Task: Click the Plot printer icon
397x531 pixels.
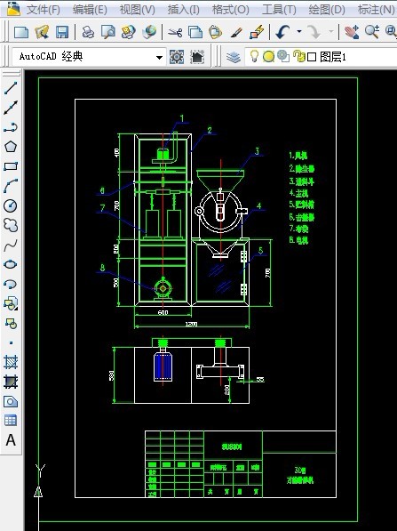Action: coord(88,32)
